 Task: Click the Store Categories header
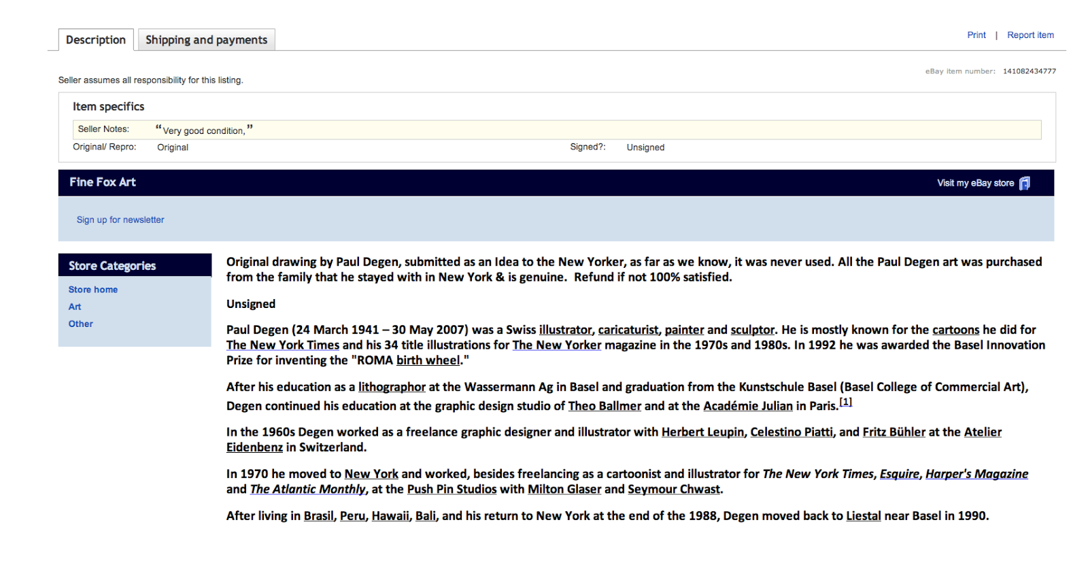click(x=112, y=266)
